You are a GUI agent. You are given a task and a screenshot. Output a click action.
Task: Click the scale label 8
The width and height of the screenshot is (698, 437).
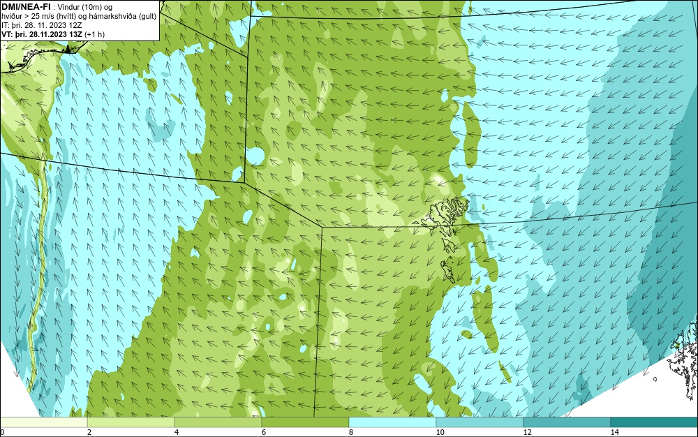point(351,433)
